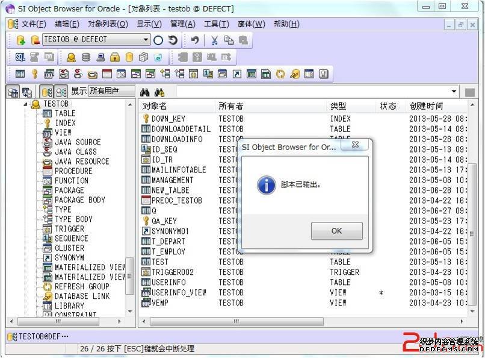This screenshot has height=358, width=485.
Task: Open the 工具(T) menu
Action: [216, 24]
